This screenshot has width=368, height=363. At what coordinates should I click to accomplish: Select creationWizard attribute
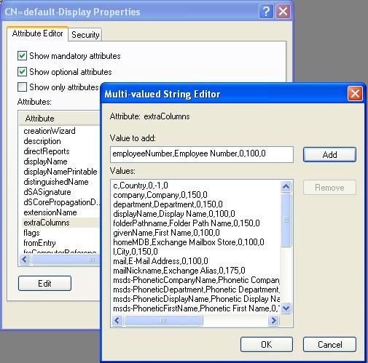point(50,131)
